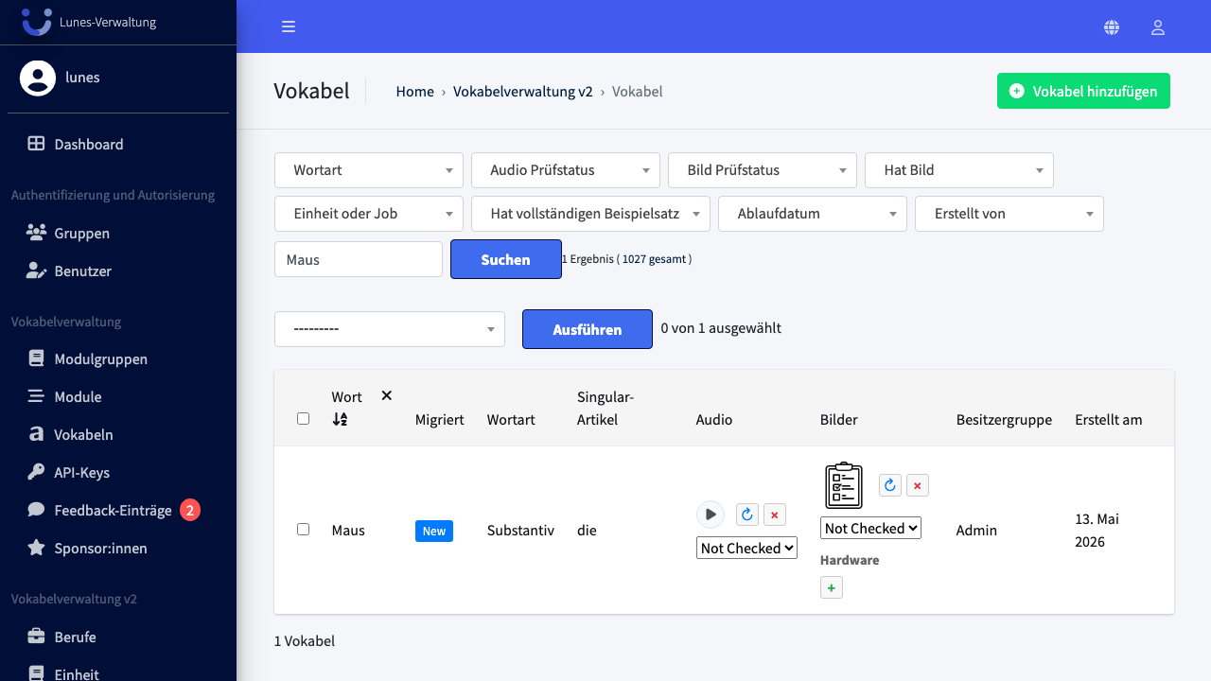
Task: Open the Bild Prüfstatus filter dropdown
Action: tap(763, 170)
